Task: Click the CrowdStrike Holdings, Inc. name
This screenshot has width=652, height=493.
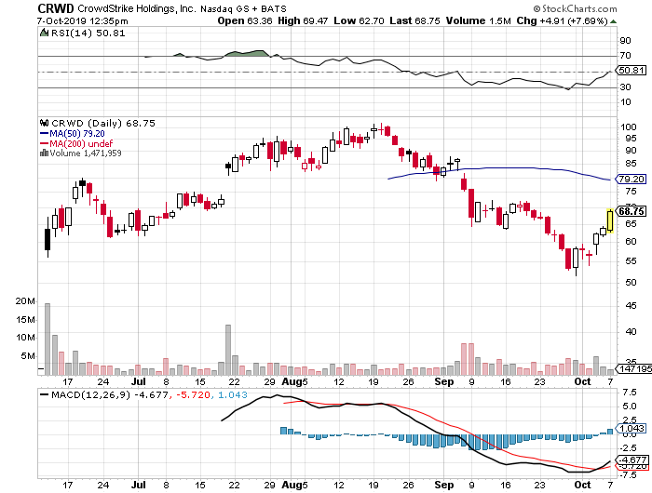Action: (x=136, y=8)
